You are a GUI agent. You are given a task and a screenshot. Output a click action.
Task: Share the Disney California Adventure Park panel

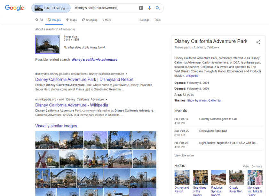[258, 42]
